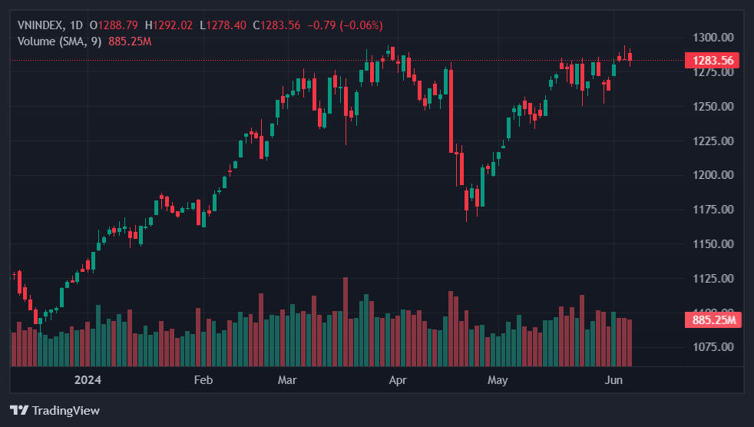754x427 pixels.
Task: Click the TradingView logo icon
Action: 18,410
